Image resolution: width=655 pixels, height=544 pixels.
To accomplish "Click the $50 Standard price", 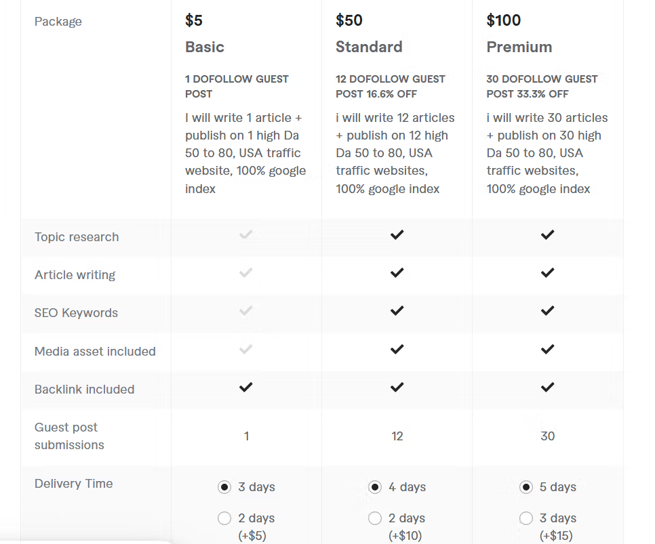I will 349,20.
